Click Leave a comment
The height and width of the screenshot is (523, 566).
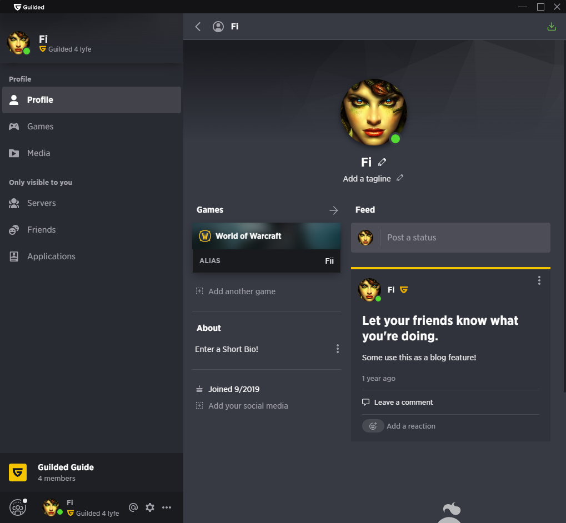(x=403, y=402)
